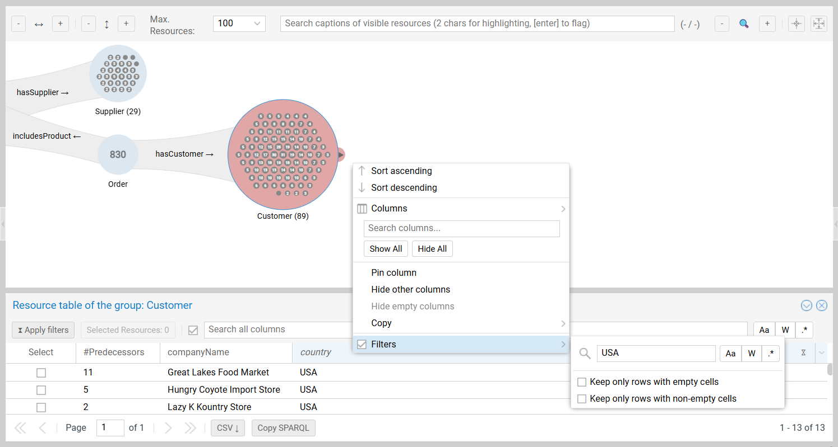The height and width of the screenshot is (447, 838).
Task: Expand the Columns submenu arrow
Action: pos(563,208)
